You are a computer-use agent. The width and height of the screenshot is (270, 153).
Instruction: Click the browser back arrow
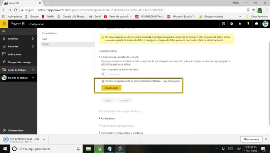point(4,10)
